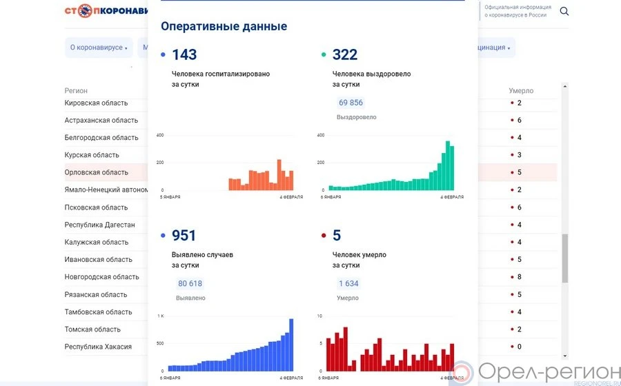Click the Умерло column header
This screenshot has height=386, width=621.
tap(521, 91)
